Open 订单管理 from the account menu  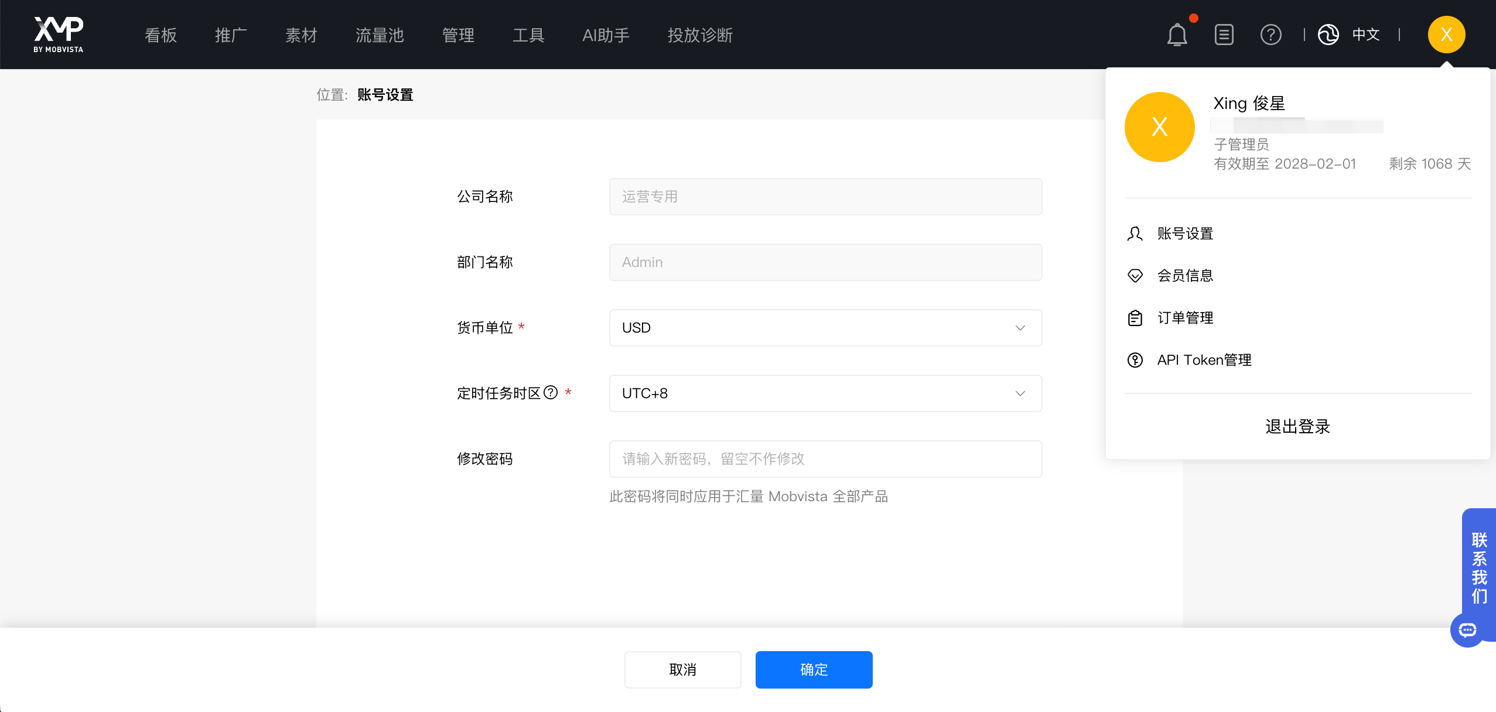pyautogui.click(x=1186, y=317)
